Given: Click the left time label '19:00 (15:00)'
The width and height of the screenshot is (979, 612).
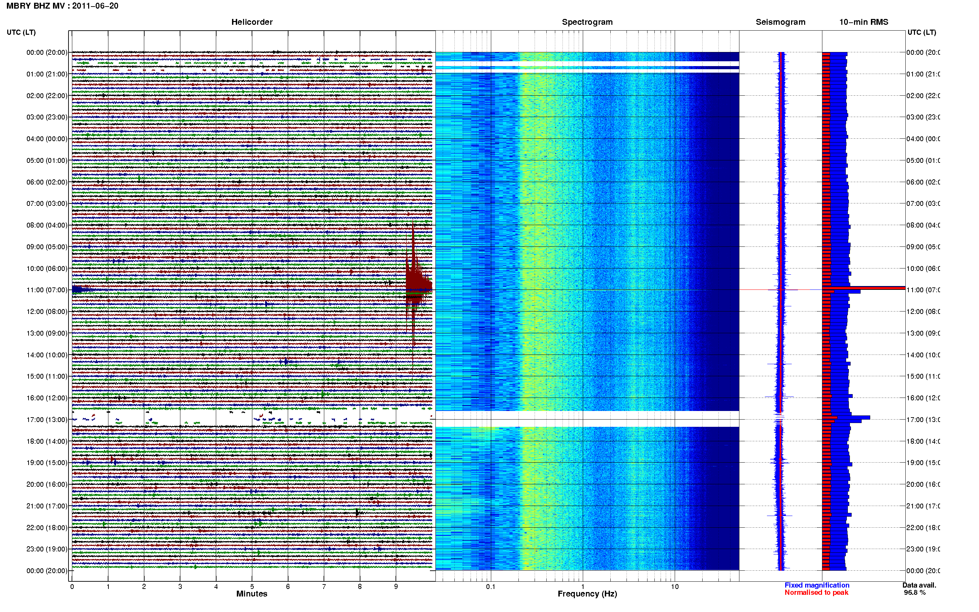Looking at the screenshot, I should [x=47, y=463].
